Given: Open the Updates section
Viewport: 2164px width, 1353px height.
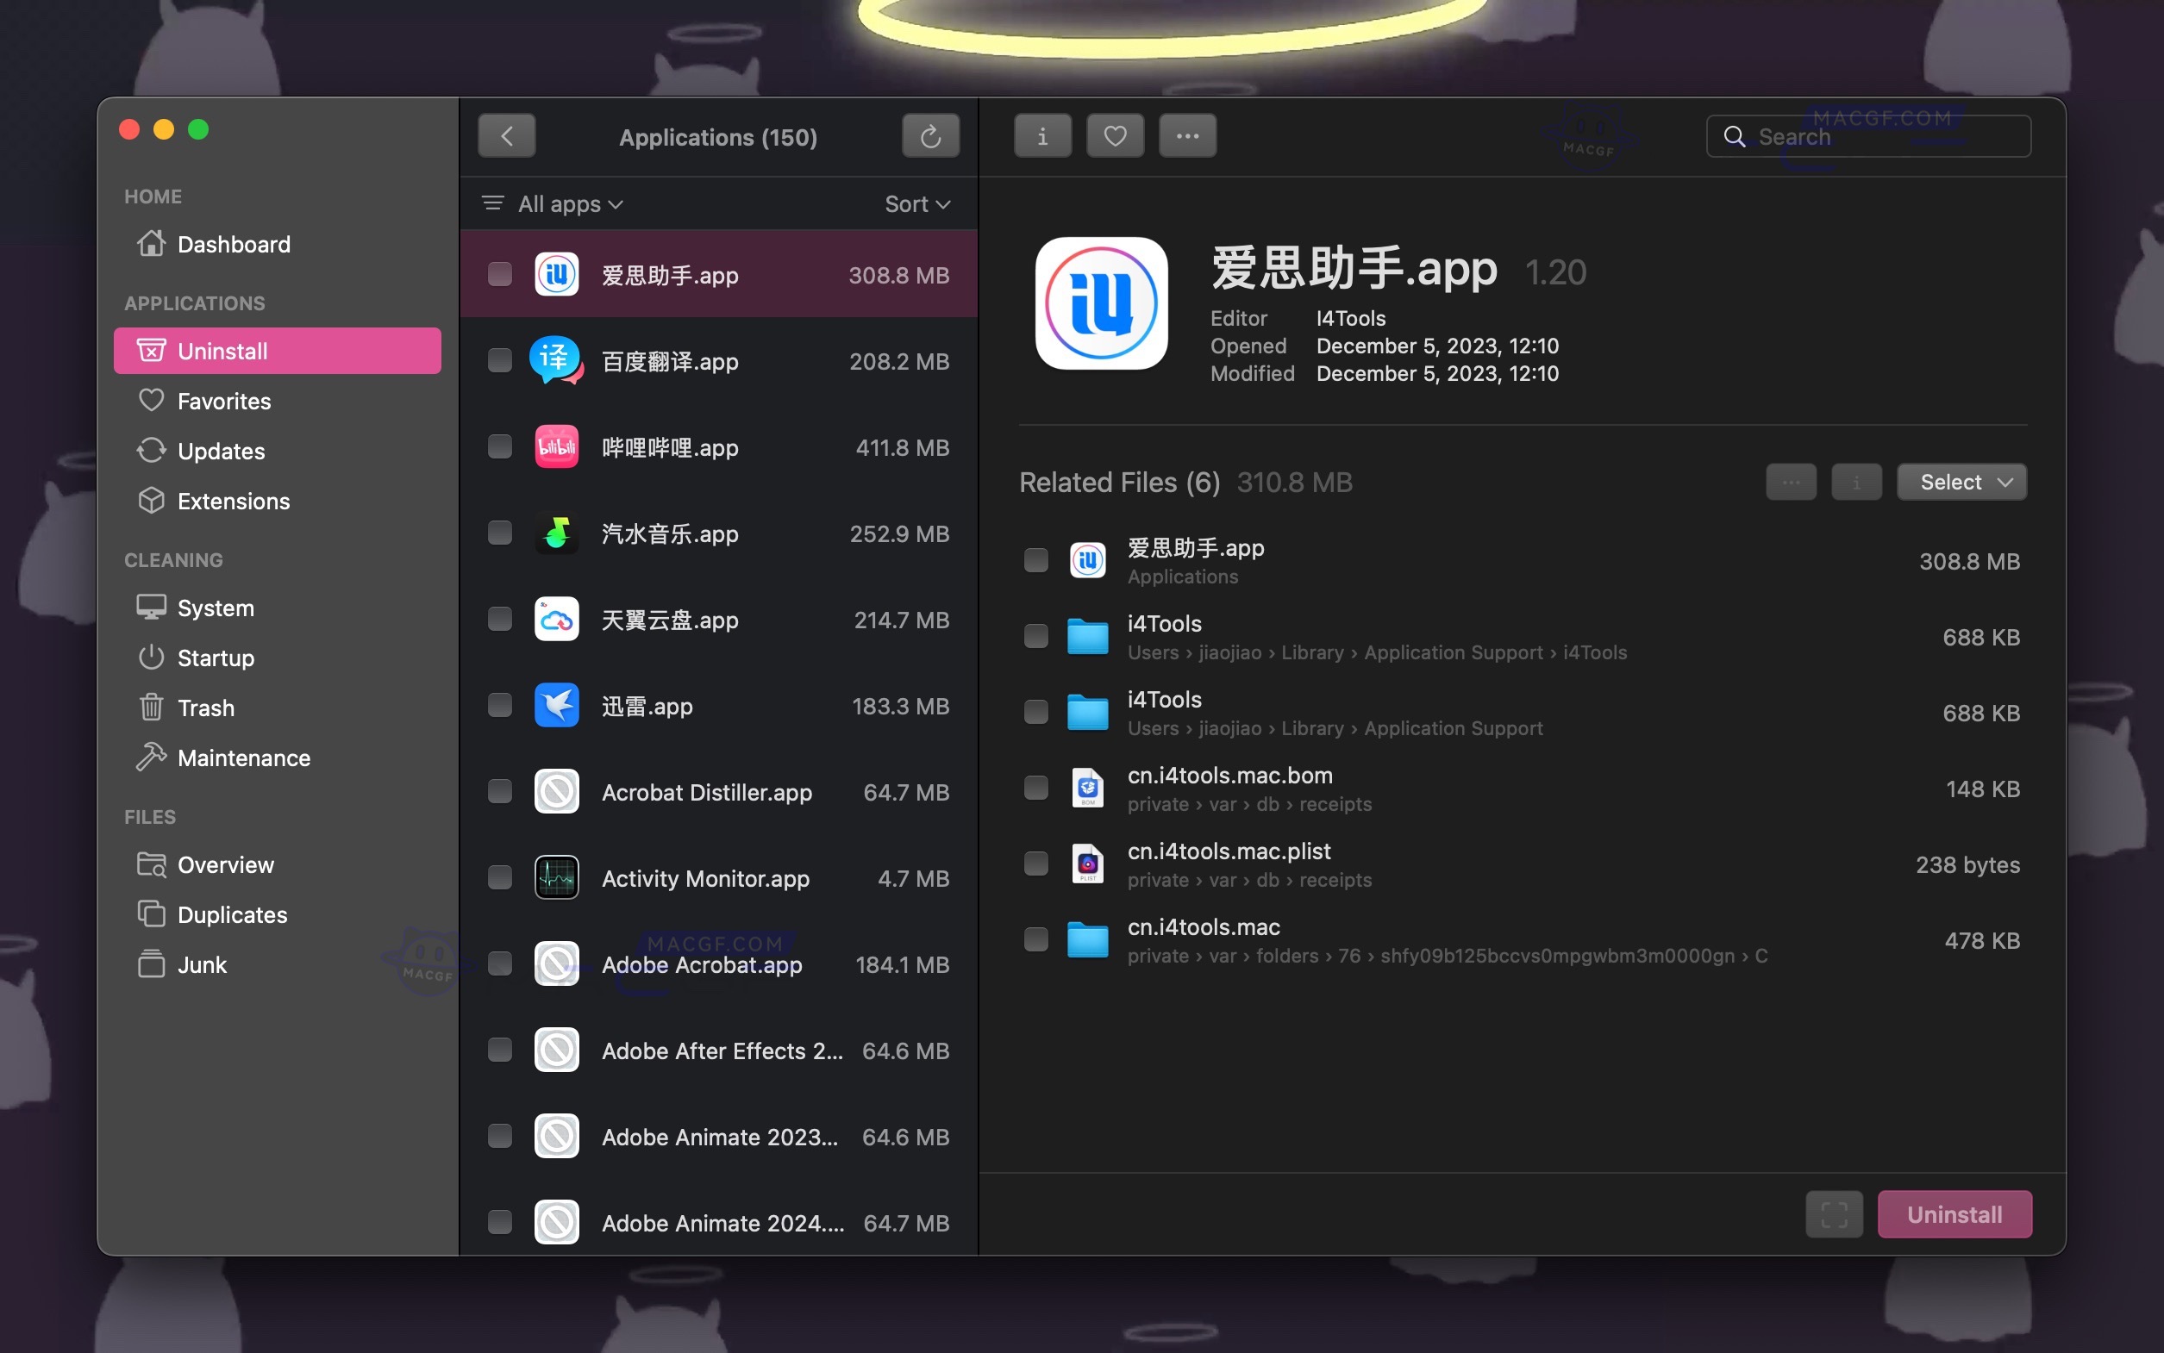Looking at the screenshot, I should (221, 451).
